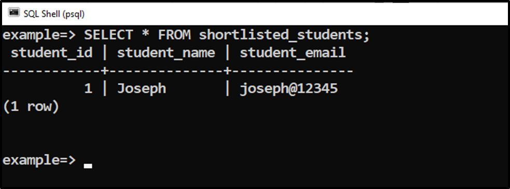Click the SQL Shell terminal icon in title bar
Screen dimensions: 510x189
pyautogui.click(x=13, y=12)
